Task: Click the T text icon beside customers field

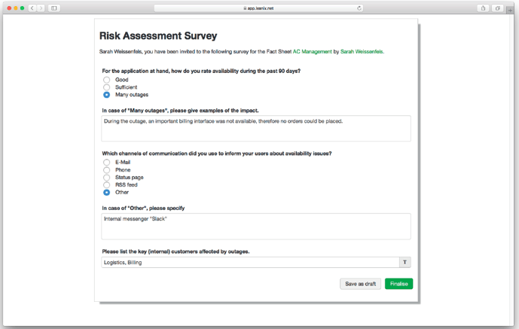Action: [x=405, y=262]
